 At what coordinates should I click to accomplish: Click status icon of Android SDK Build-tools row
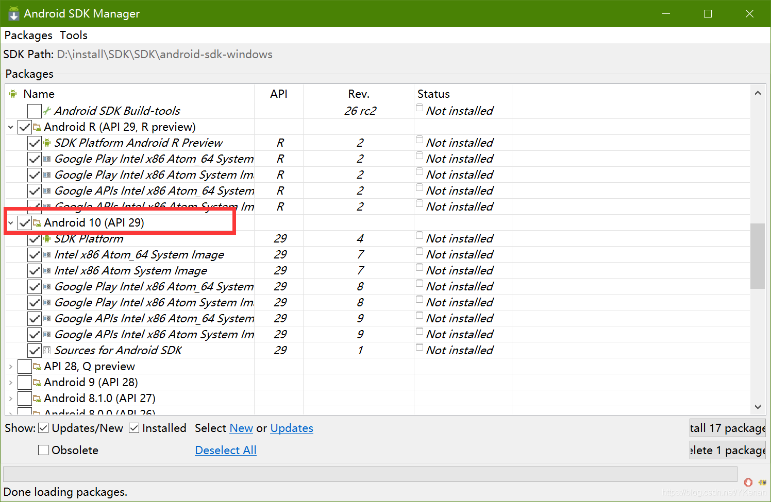420,108
